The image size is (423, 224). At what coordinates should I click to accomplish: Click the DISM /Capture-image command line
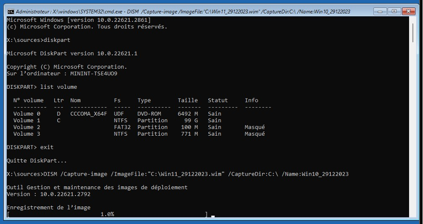pos(177,174)
